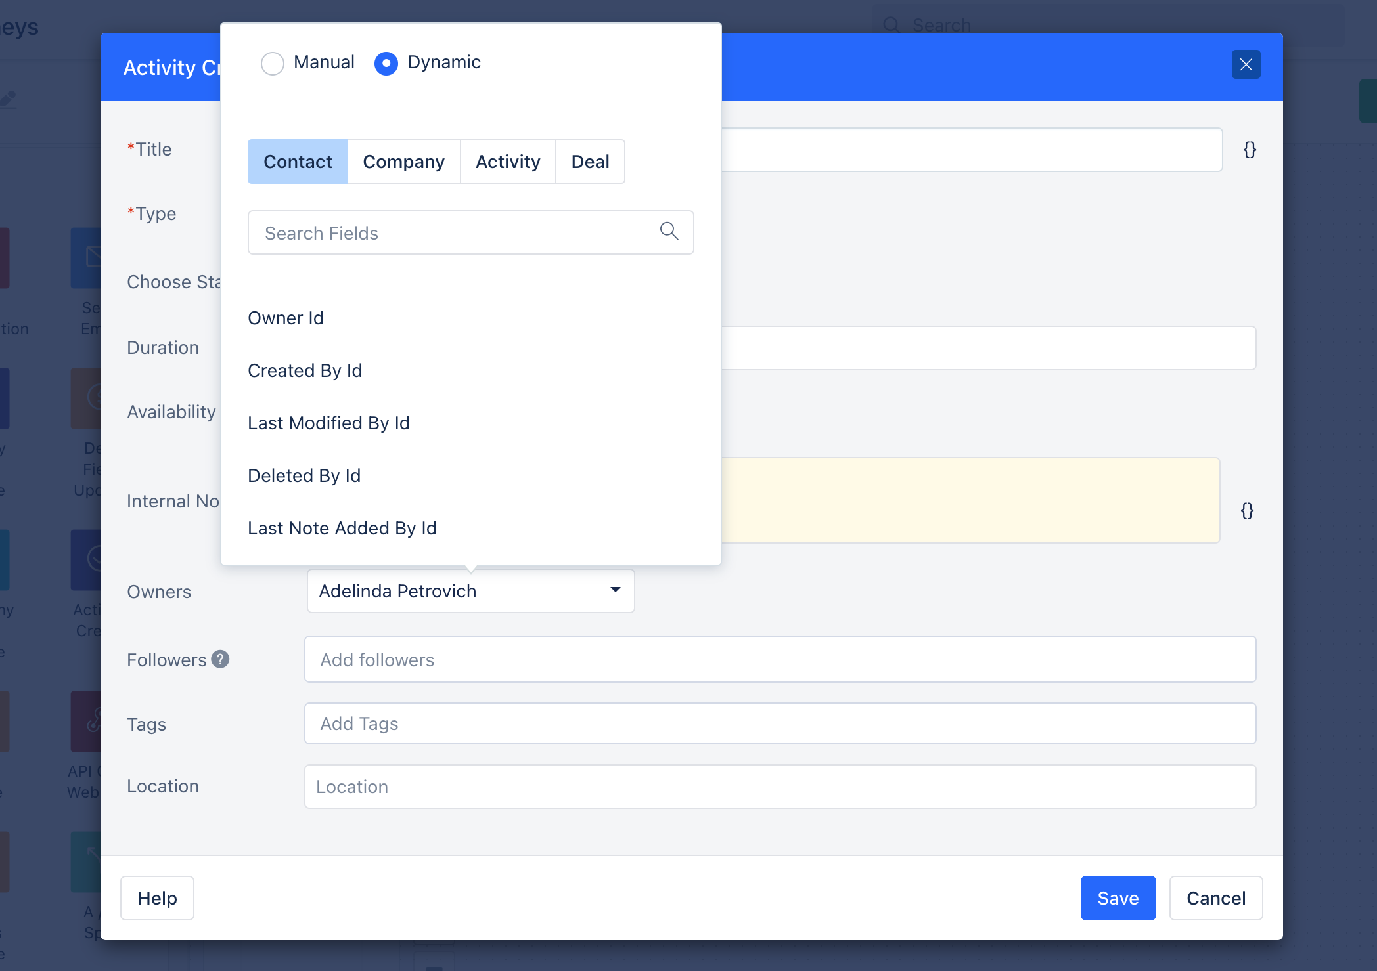Select the Manual radio option

pyautogui.click(x=273, y=63)
